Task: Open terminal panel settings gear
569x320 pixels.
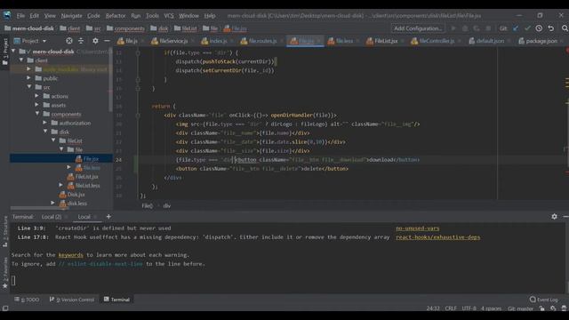Action: click(554, 217)
